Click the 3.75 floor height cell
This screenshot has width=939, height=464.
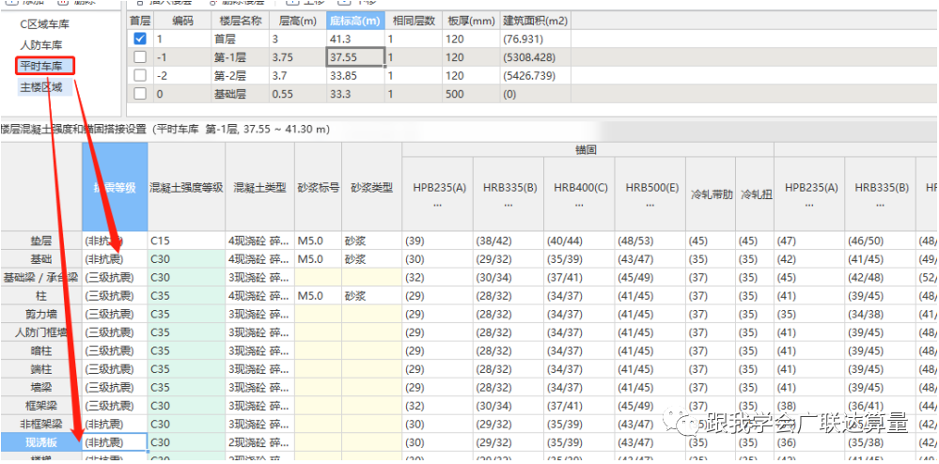[298, 57]
